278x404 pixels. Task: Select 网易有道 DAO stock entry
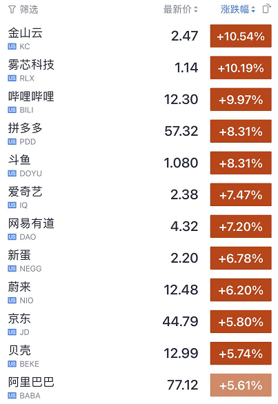139,227
